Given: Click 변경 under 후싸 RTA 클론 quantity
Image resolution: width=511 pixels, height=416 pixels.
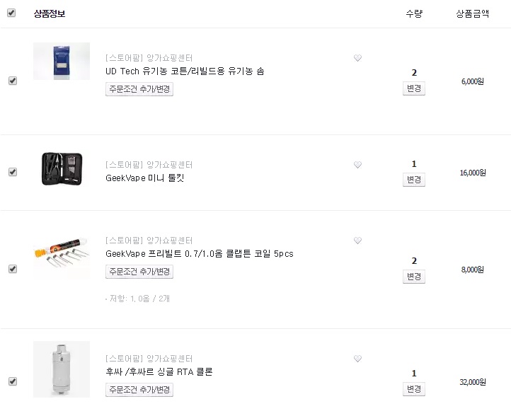Looking at the screenshot, I should click(414, 389).
